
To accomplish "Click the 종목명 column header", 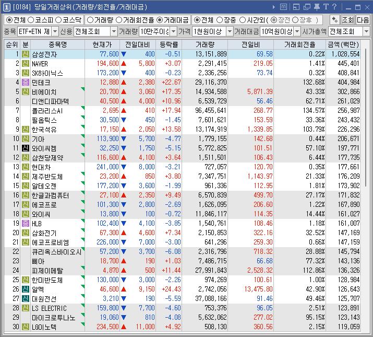I will 57,44.
